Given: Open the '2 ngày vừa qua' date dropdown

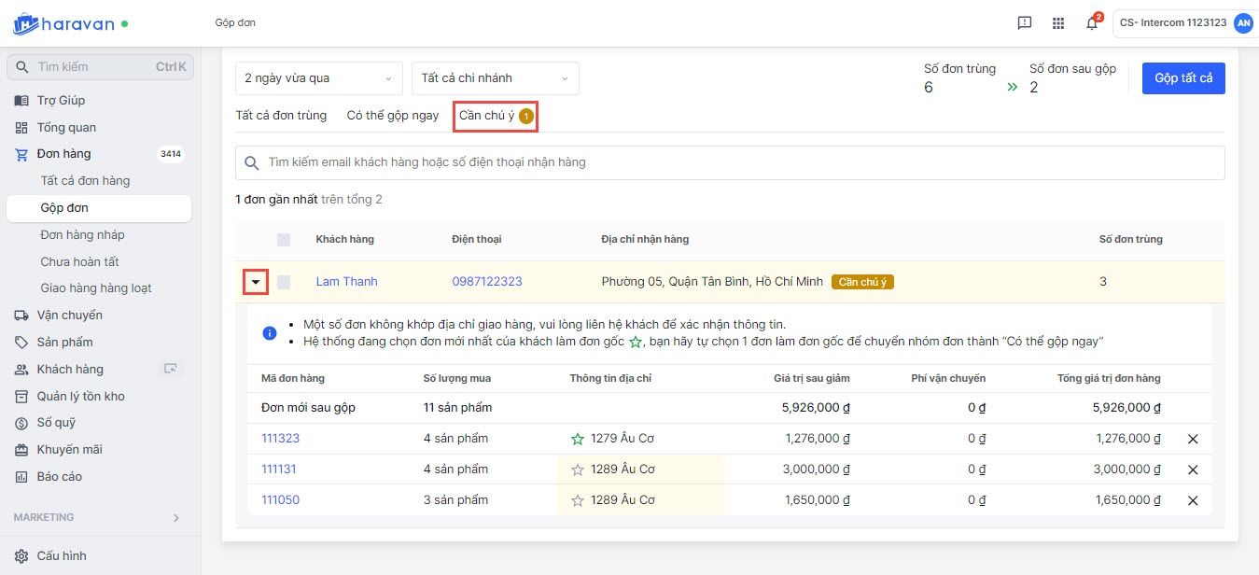Looking at the screenshot, I should (319, 78).
